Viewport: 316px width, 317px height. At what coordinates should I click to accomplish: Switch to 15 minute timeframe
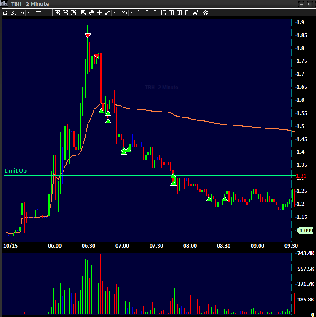[163, 13]
